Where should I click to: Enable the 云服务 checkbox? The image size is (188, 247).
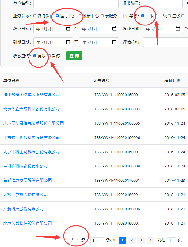point(102,15)
